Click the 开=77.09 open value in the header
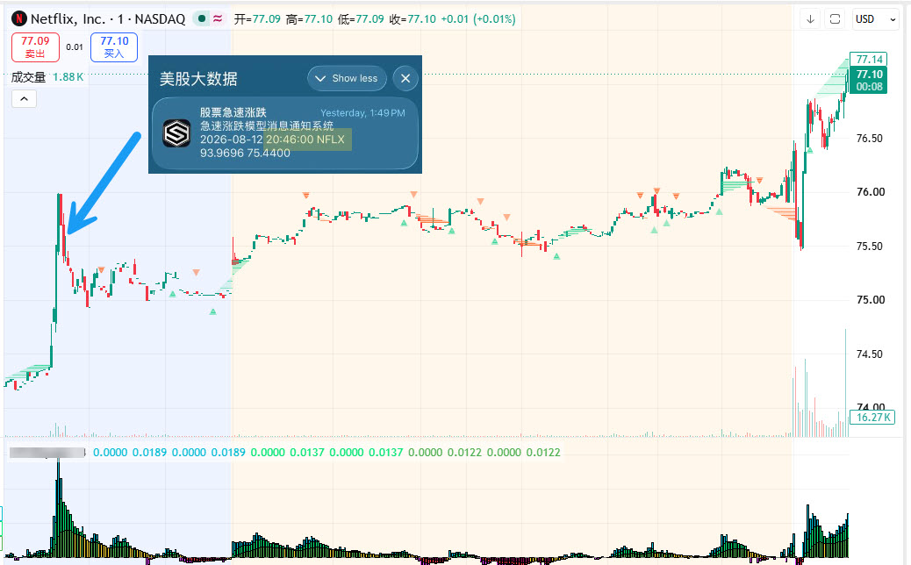Screen dimensions: 911x565 257,19
